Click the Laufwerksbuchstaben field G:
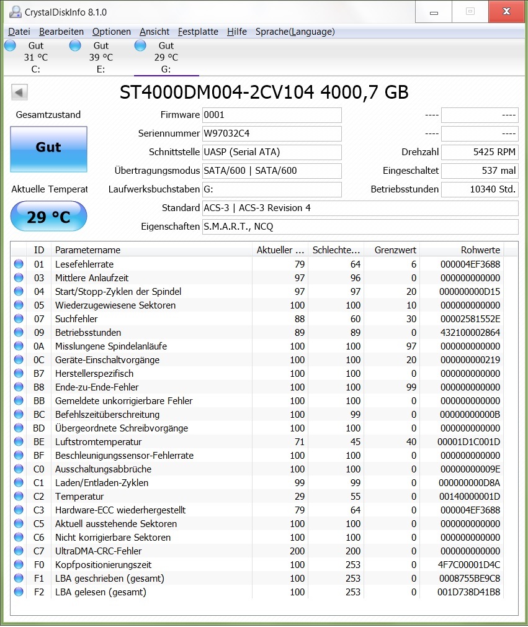The width and height of the screenshot is (528, 627). (x=272, y=189)
